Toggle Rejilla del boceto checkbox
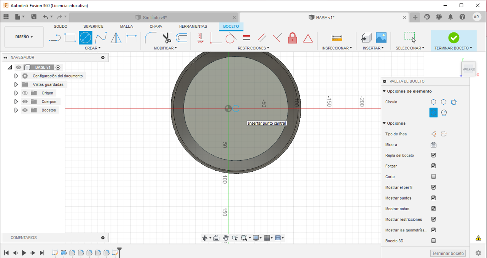This screenshot has width=487, height=258. [x=433, y=155]
